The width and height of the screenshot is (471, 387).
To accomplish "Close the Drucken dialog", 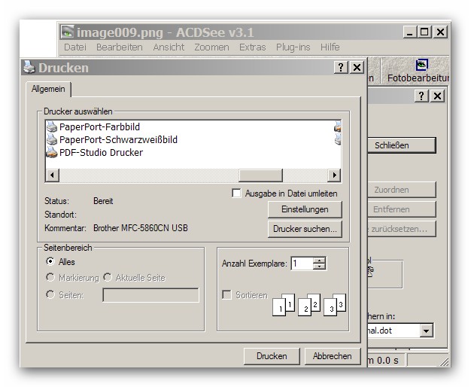I will click(x=357, y=67).
